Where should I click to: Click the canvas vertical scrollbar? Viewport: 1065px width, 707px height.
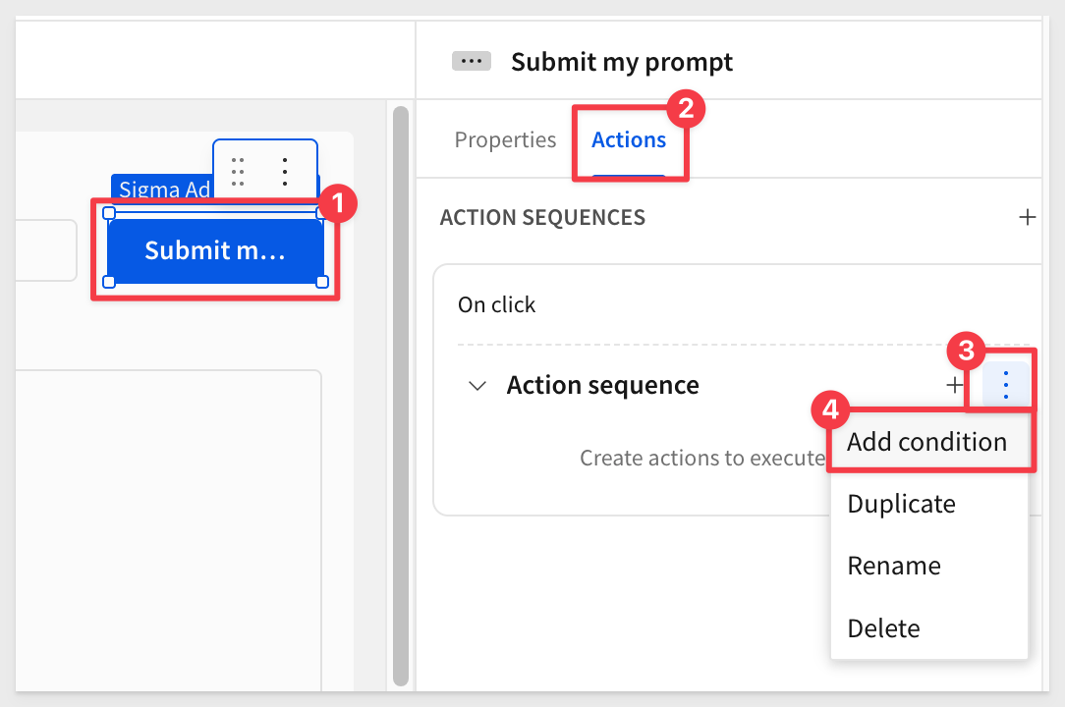click(x=401, y=396)
